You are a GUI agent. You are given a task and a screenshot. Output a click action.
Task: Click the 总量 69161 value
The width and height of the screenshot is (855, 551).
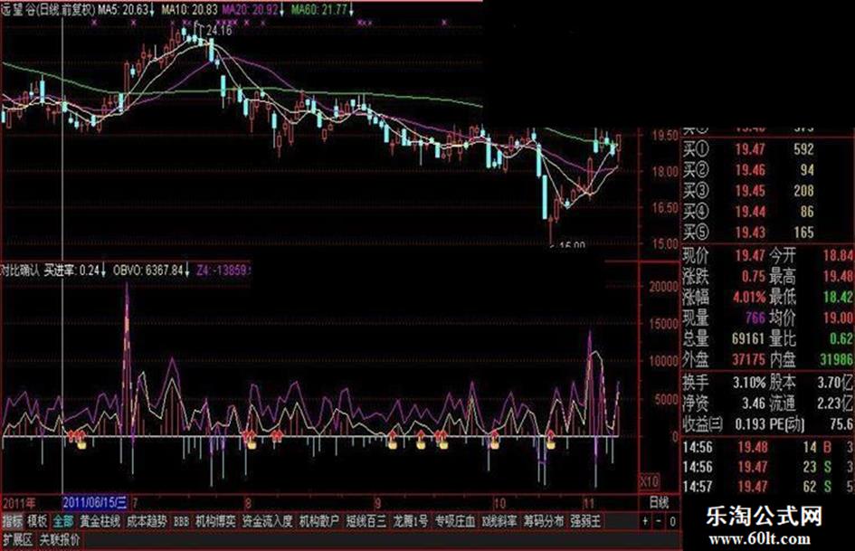click(x=748, y=338)
